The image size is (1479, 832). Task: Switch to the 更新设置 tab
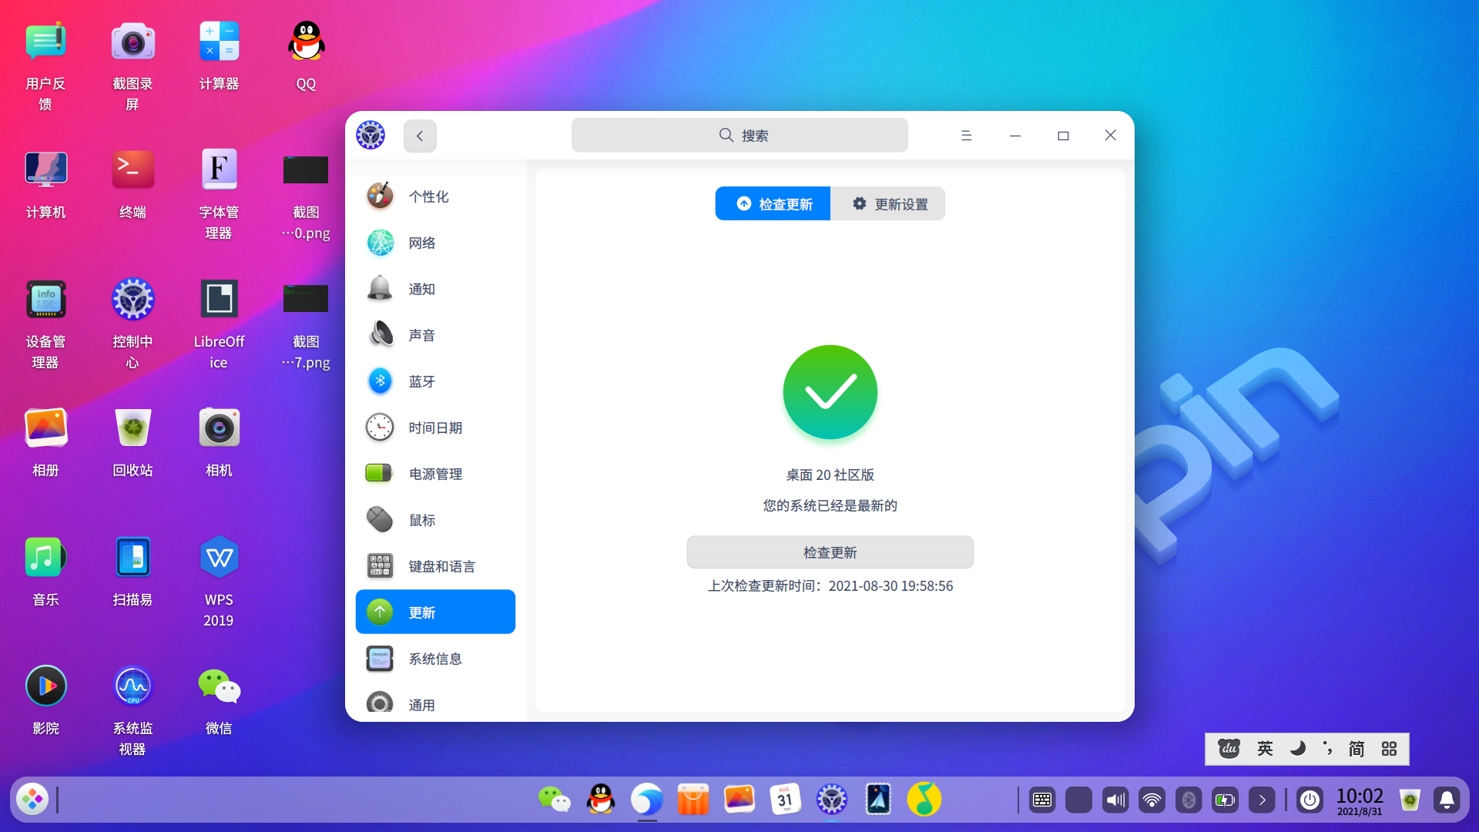888,204
